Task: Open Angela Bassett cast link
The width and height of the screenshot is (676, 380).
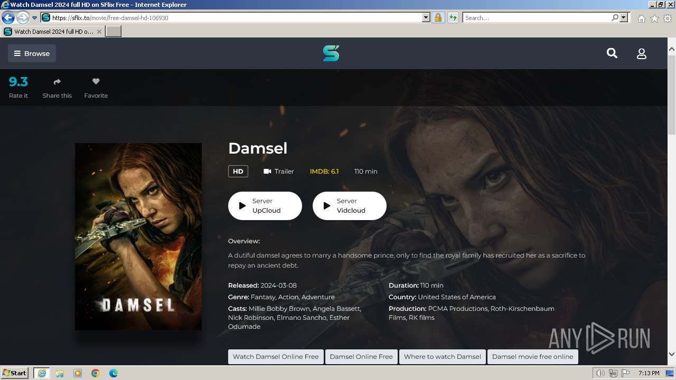Action: click(x=336, y=308)
